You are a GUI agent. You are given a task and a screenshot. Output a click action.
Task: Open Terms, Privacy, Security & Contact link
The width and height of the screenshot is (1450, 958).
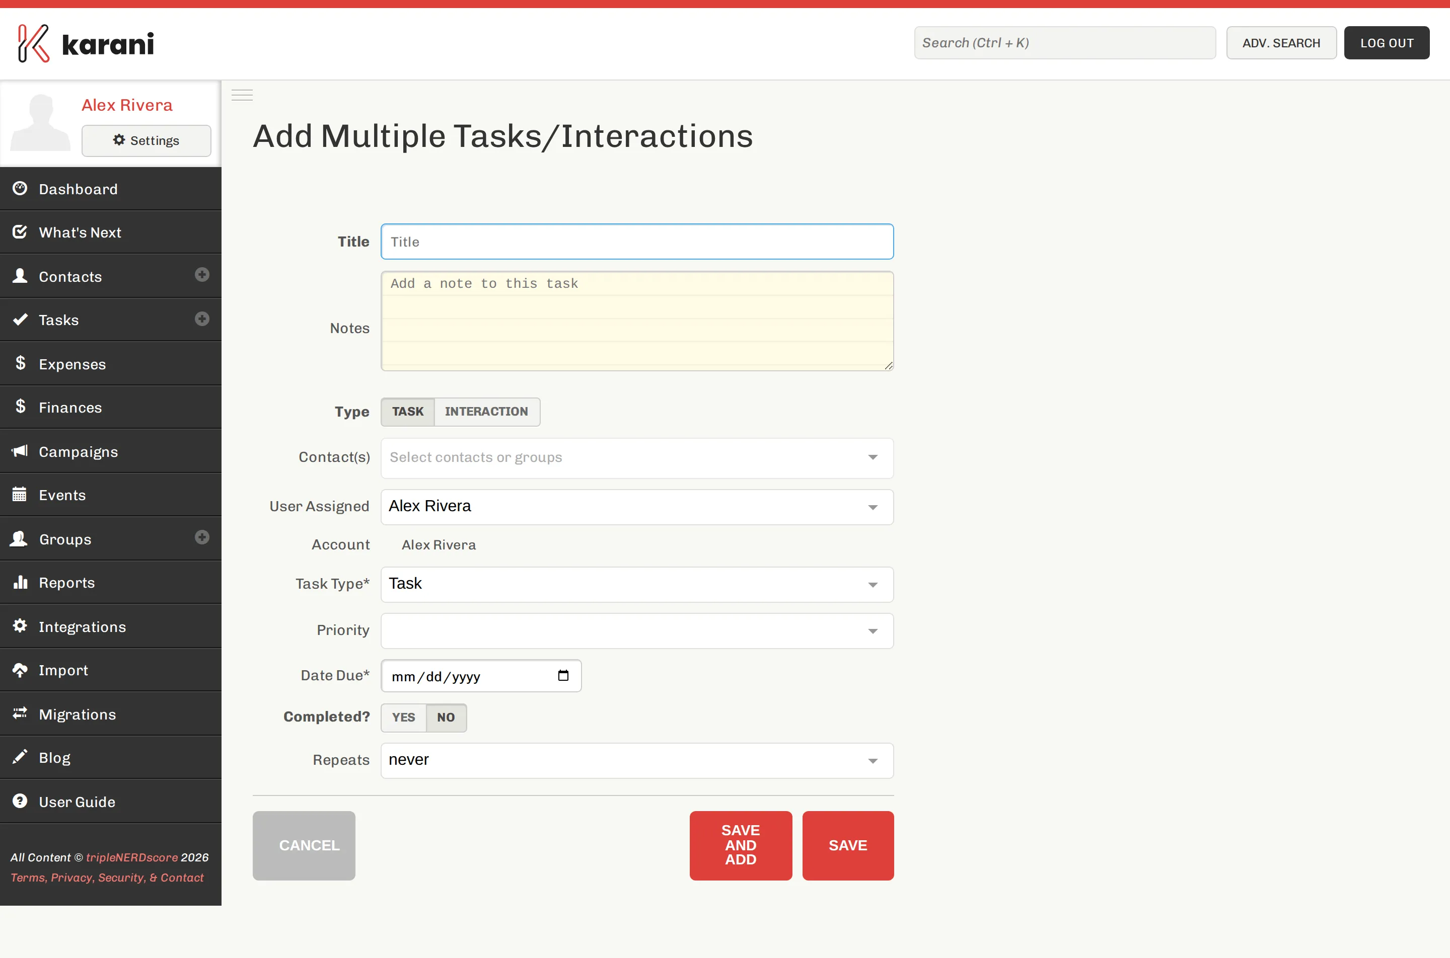point(107,877)
